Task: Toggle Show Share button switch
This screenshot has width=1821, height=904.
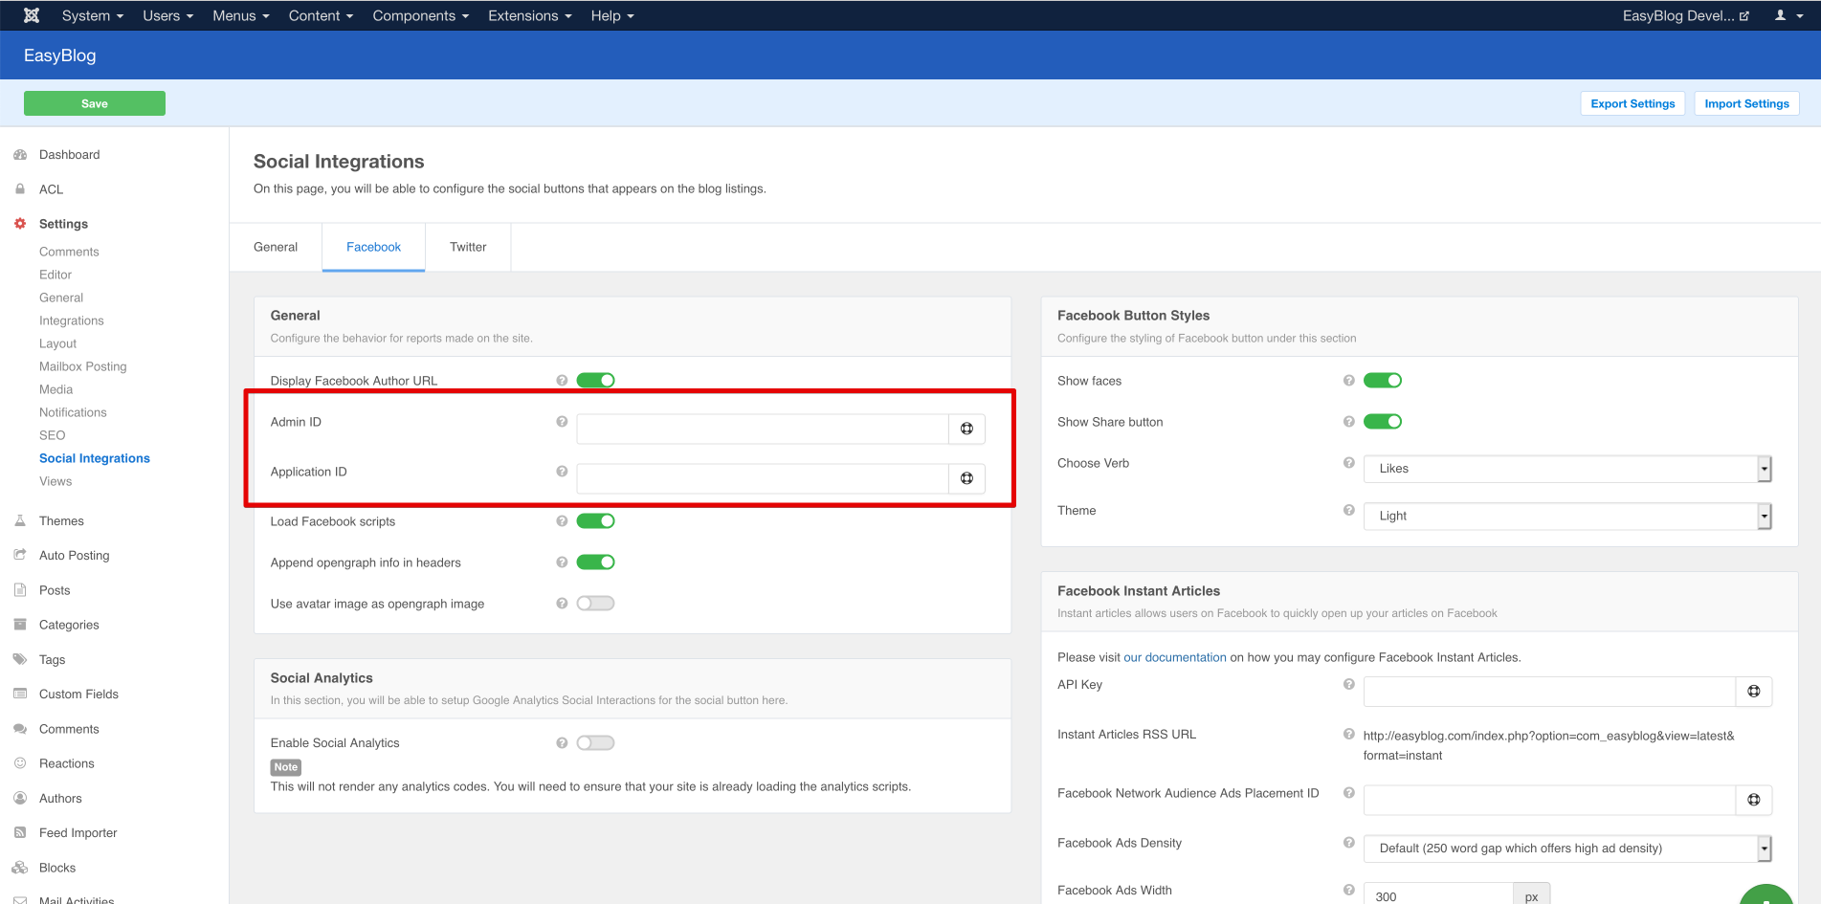Action: [1383, 422]
